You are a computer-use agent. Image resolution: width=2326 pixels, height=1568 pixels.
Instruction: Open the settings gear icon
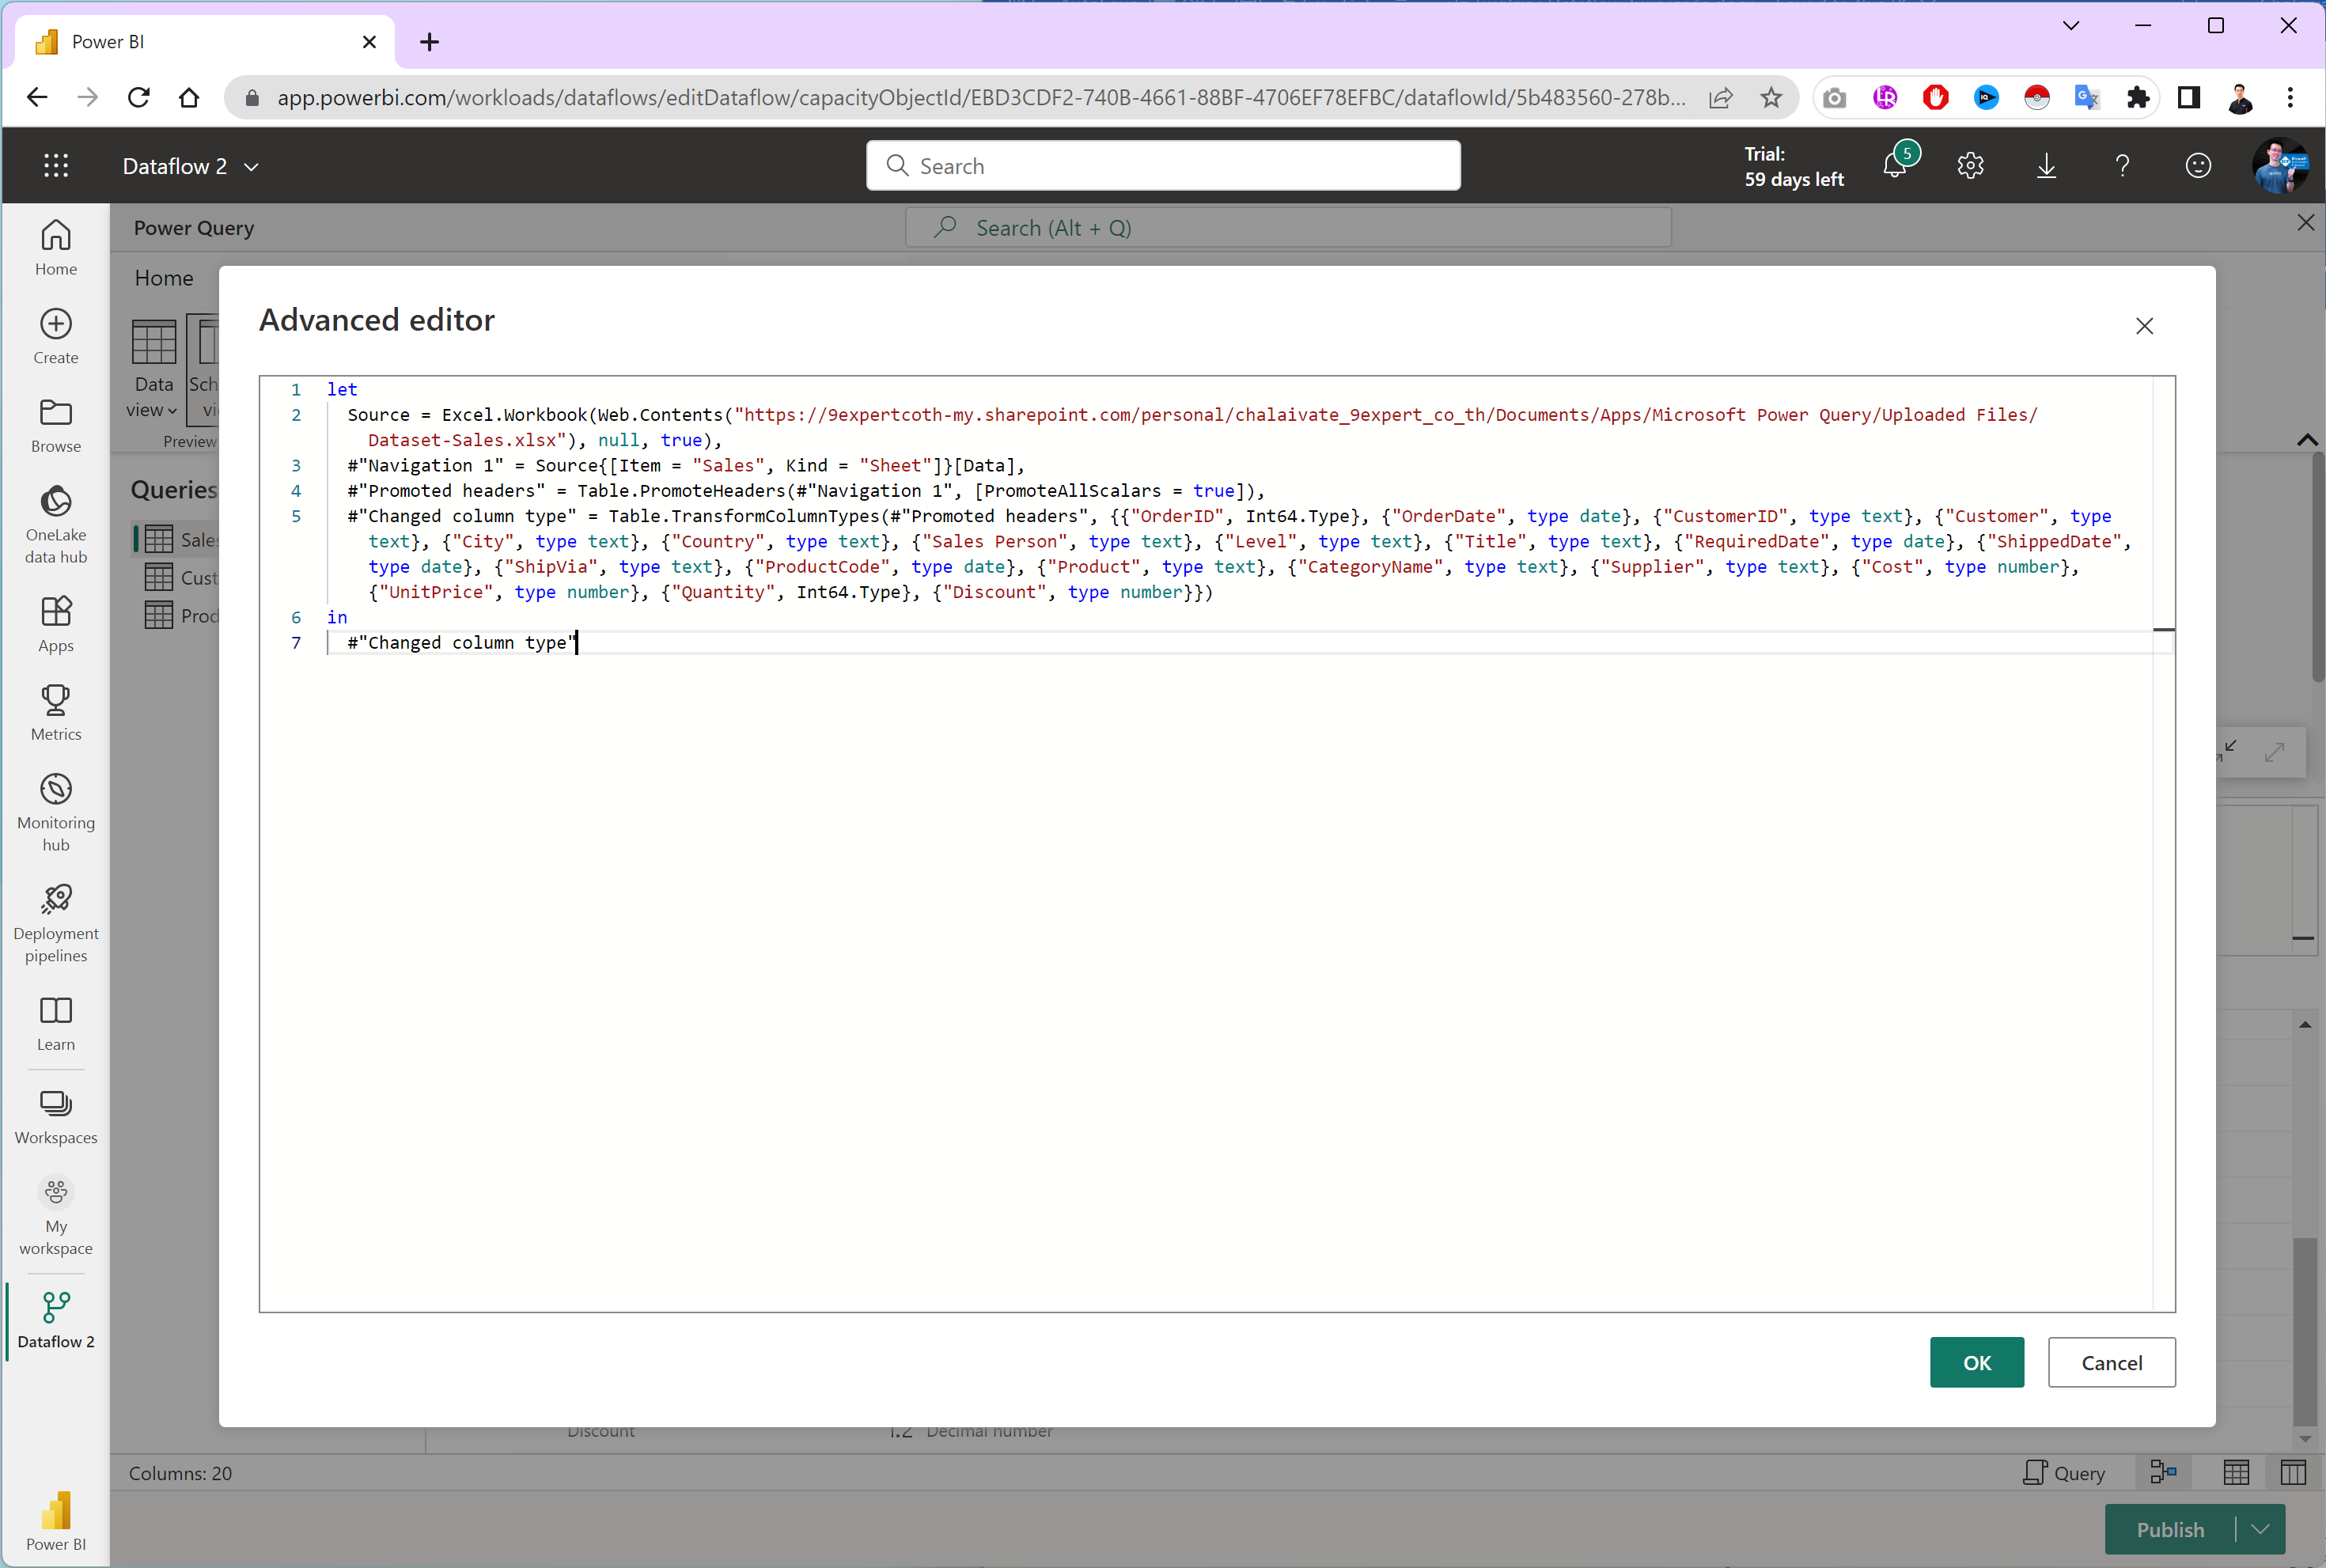pyautogui.click(x=1970, y=166)
